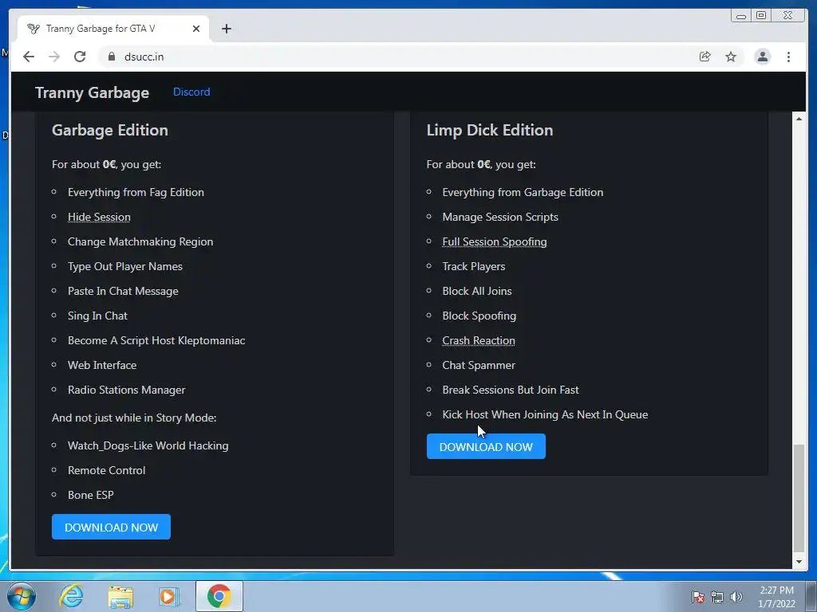Restore down the Chrome window
Image resolution: width=817 pixels, height=612 pixels.
coord(761,16)
